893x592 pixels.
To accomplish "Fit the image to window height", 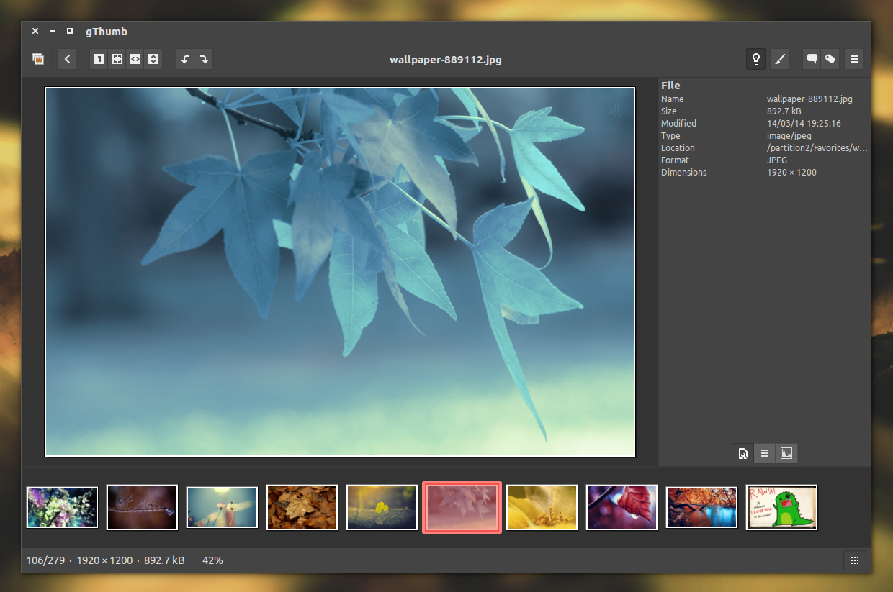I will click(153, 59).
